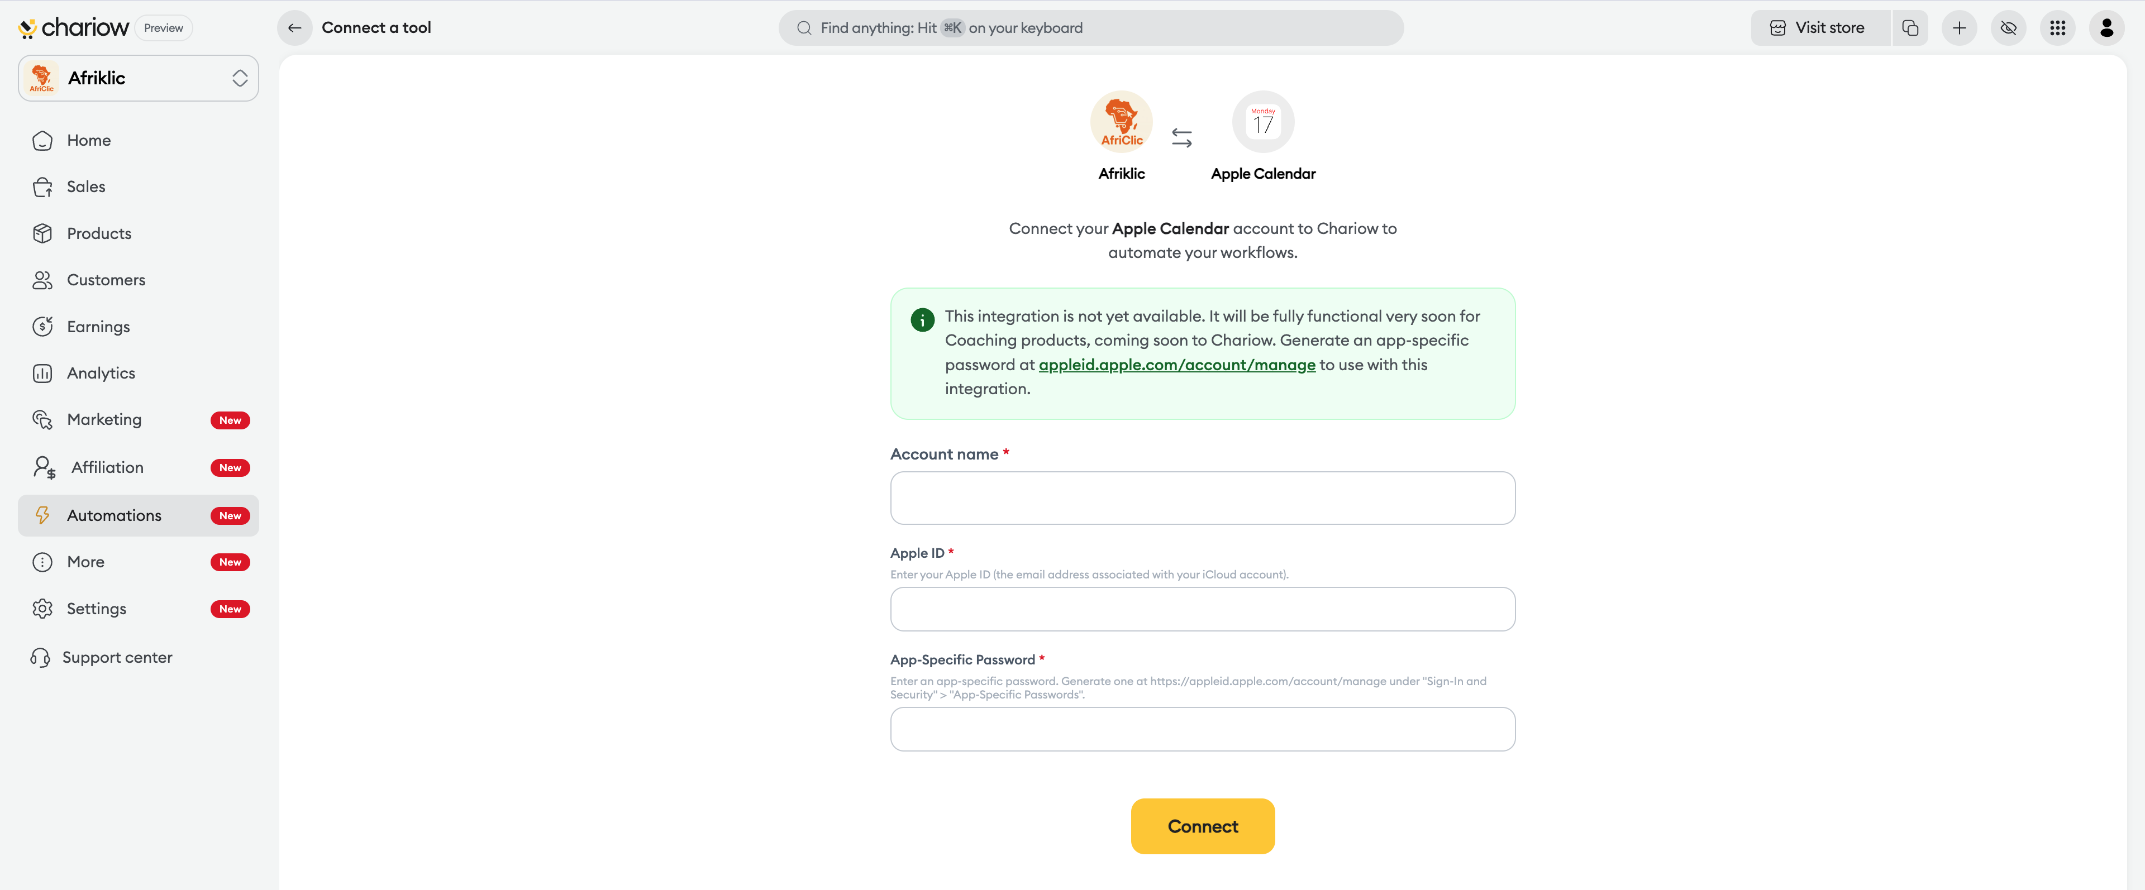2145x890 pixels.
Task: Click the back arrow icon
Action: 294,27
